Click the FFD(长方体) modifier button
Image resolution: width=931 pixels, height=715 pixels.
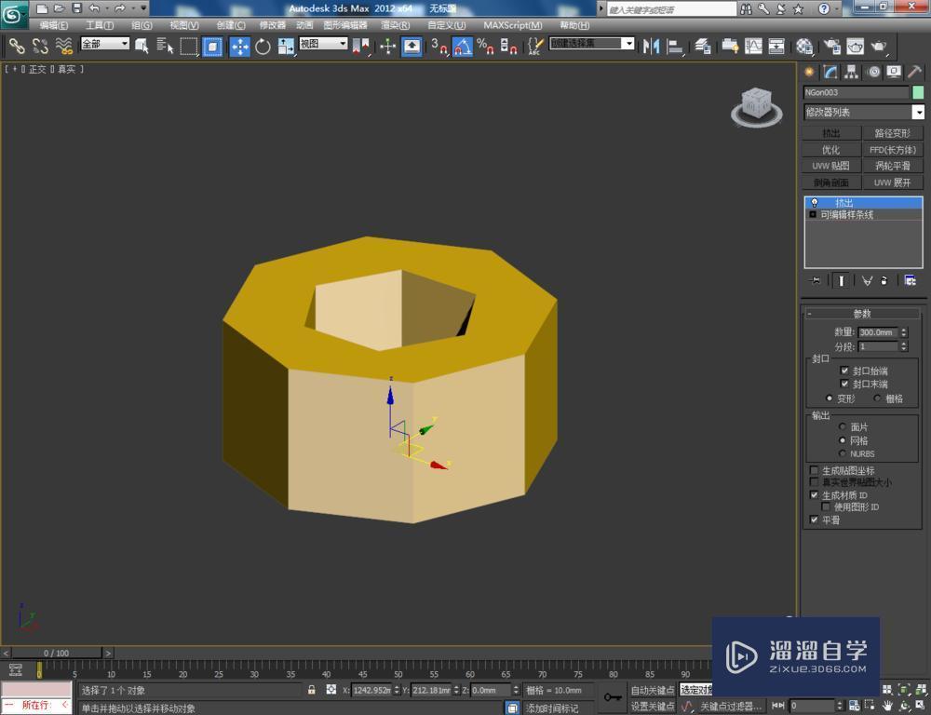point(894,149)
